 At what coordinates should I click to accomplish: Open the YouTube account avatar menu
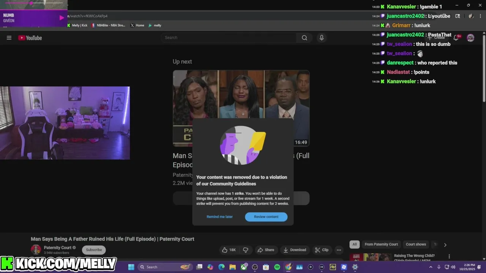(470, 38)
